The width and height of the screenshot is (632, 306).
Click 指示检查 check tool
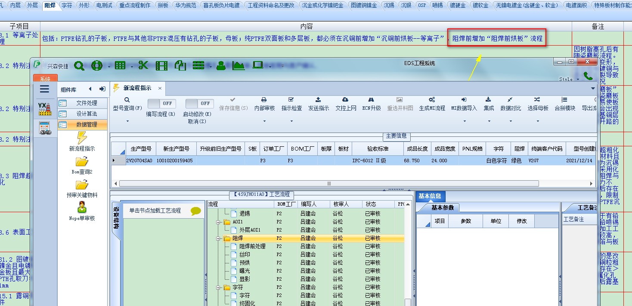(291, 104)
